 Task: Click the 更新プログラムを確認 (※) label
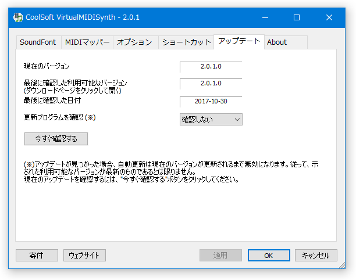pos(59,117)
